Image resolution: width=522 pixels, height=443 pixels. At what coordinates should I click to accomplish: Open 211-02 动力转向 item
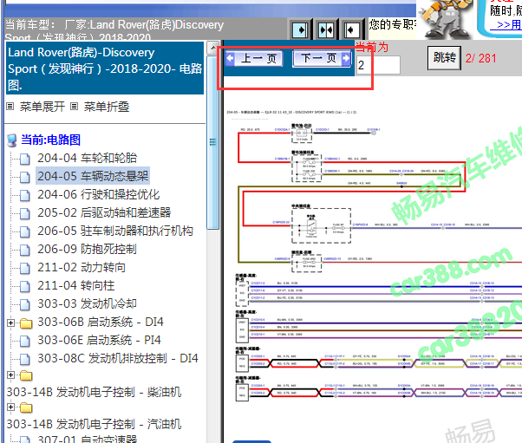tap(82, 267)
